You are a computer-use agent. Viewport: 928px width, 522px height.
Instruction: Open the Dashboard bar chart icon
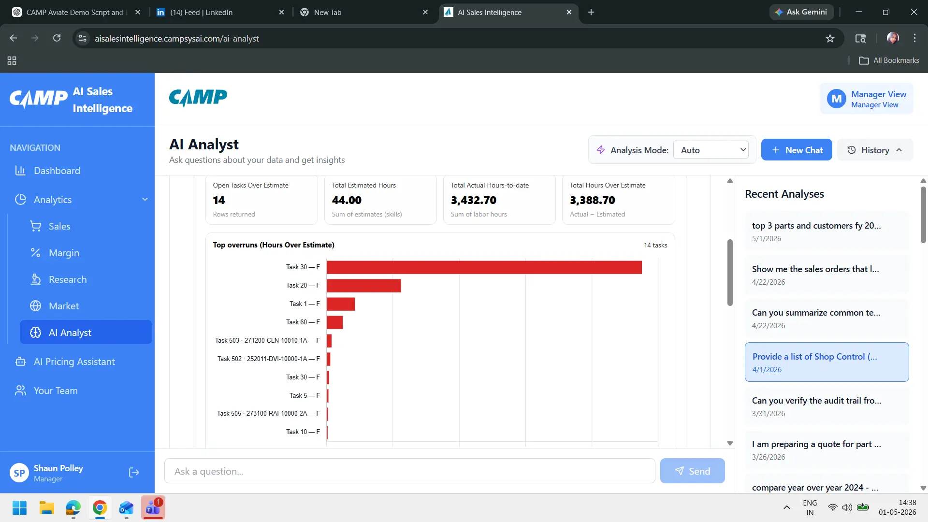click(x=20, y=171)
